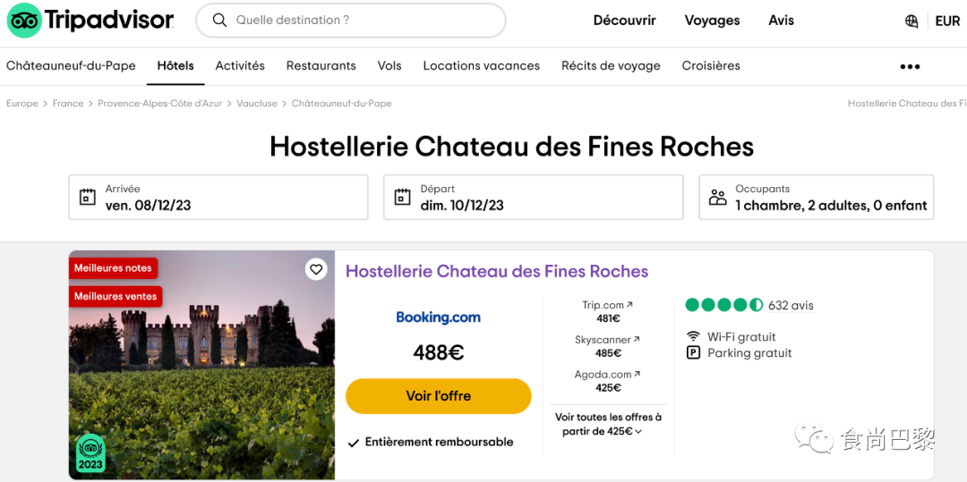
Task: Expand "Voir toutes les offres" dropdown
Action: (x=608, y=425)
